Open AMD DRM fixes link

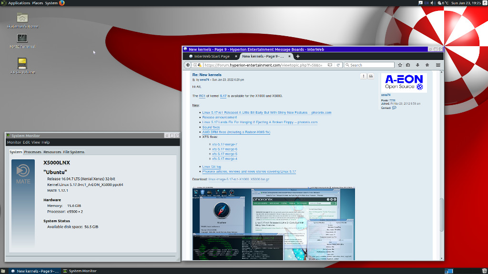tap(236, 132)
